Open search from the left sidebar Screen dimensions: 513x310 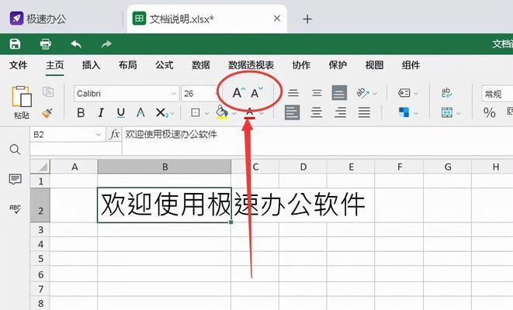click(x=15, y=149)
